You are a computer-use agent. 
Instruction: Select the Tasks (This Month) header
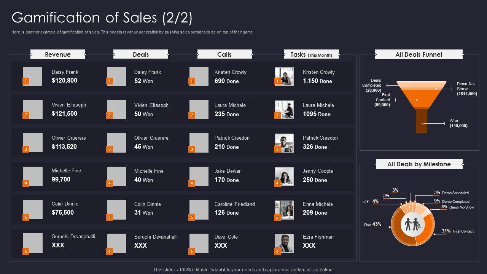(x=311, y=54)
